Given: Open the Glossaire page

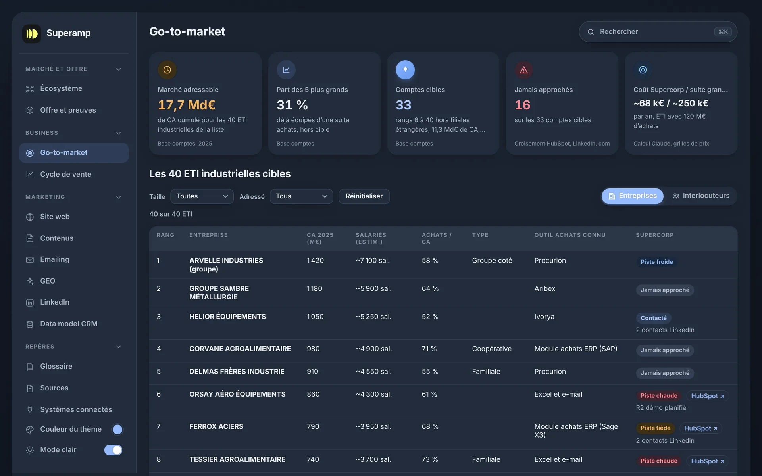Looking at the screenshot, I should [74, 367].
